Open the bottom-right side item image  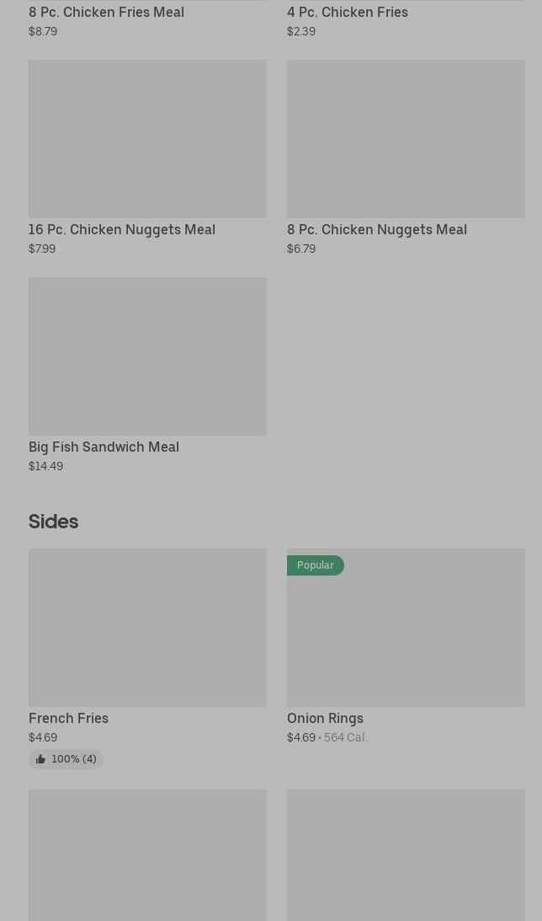click(406, 855)
